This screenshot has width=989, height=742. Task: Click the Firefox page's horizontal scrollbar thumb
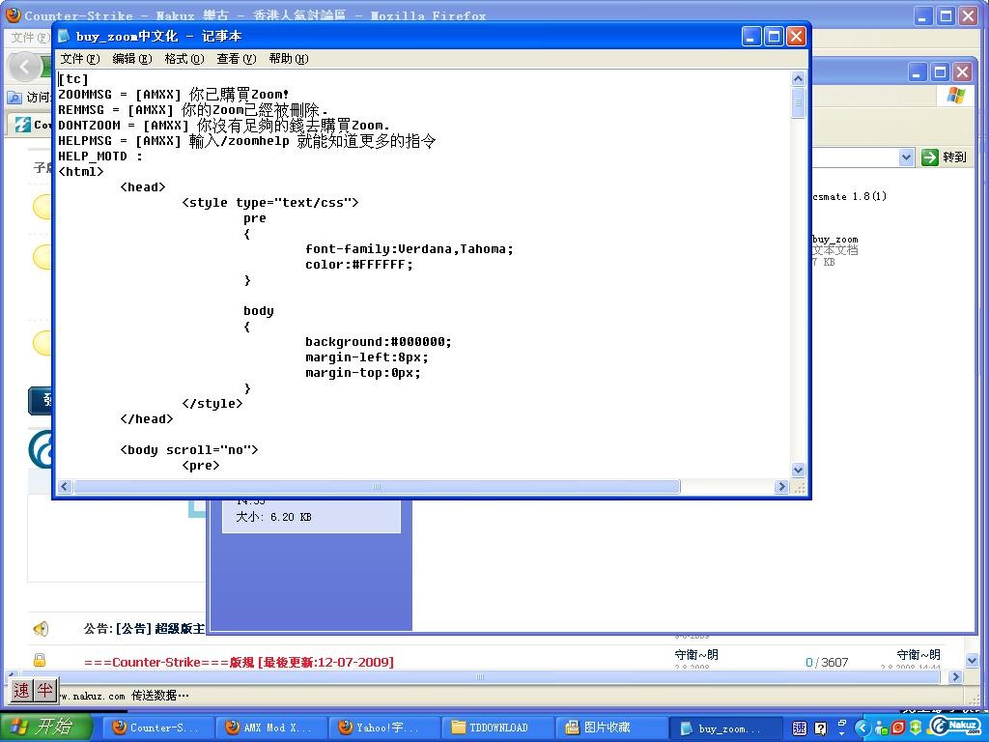pos(479,677)
